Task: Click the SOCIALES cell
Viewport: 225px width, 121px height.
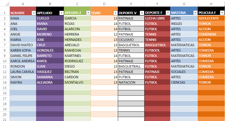Action: click(x=184, y=72)
